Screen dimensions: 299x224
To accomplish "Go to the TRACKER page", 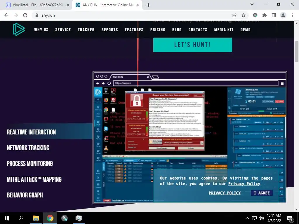I will tap(86, 30).
